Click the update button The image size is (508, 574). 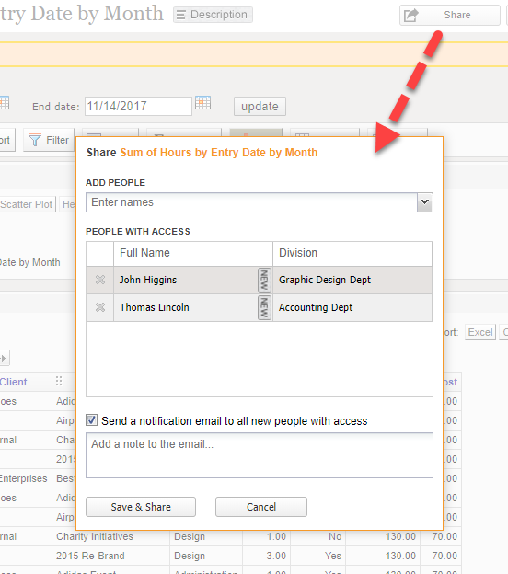pyautogui.click(x=260, y=106)
